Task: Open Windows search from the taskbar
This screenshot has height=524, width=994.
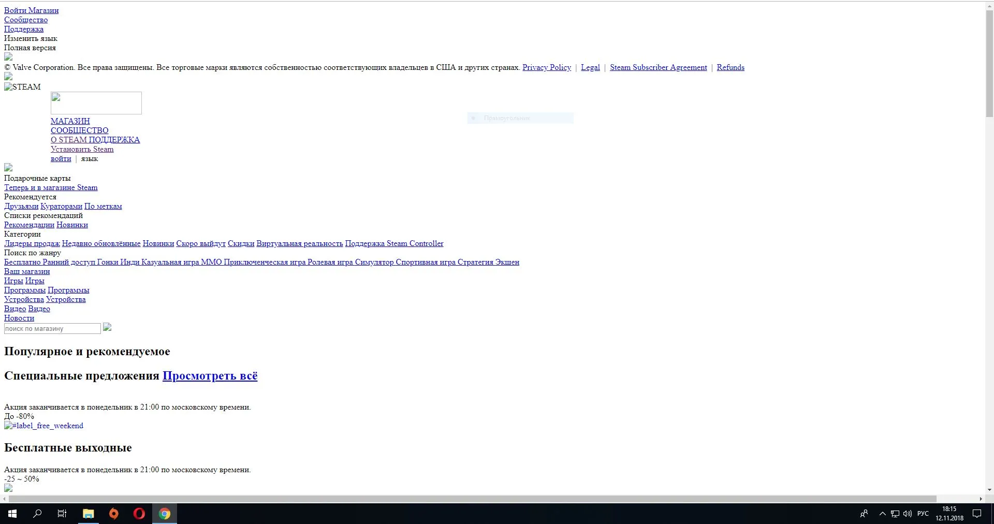Action: pos(37,514)
